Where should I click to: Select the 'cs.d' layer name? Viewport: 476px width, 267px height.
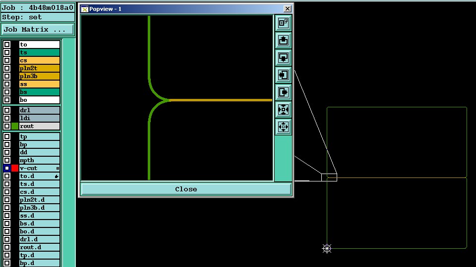[40, 192]
